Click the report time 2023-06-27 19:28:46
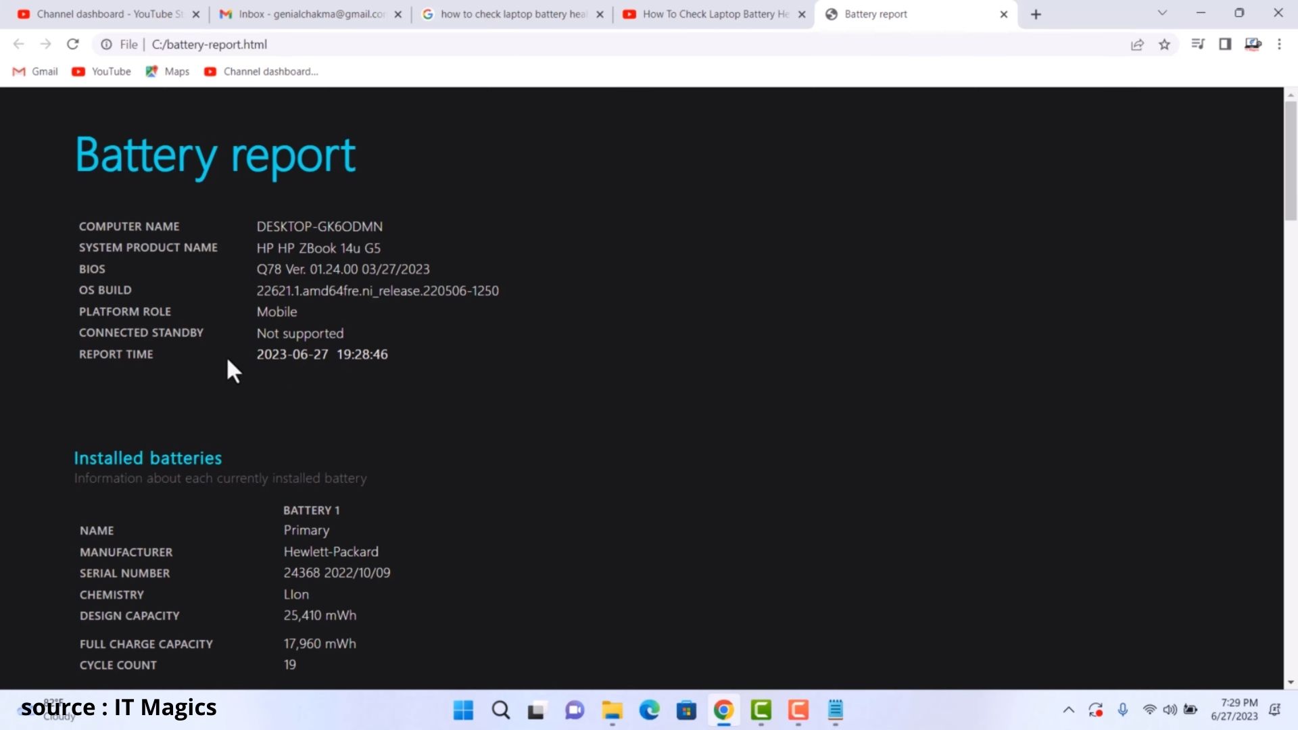Image resolution: width=1298 pixels, height=730 pixels. (322, 355)
